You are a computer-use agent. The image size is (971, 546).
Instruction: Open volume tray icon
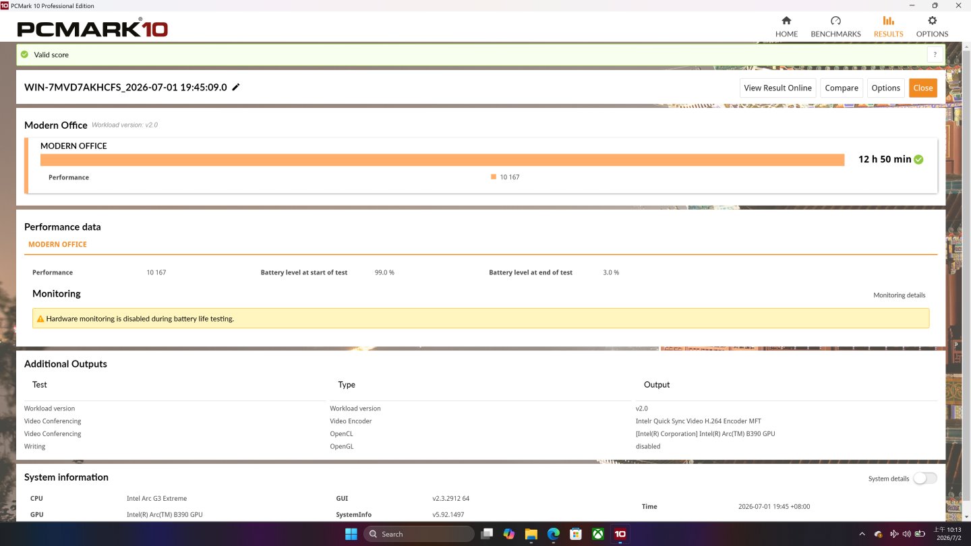pyautogui.click(x=906, y=534)
